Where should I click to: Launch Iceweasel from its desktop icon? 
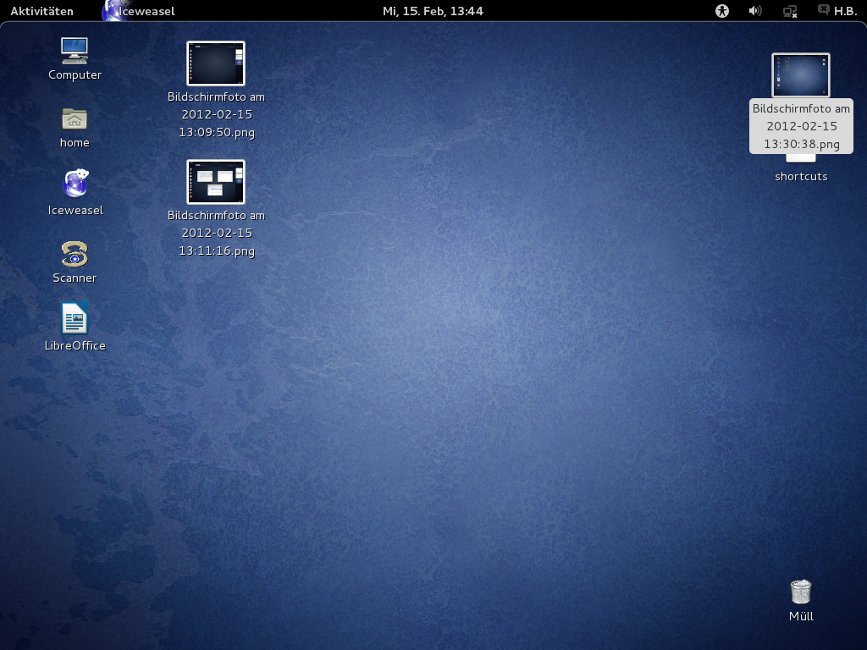75,185
